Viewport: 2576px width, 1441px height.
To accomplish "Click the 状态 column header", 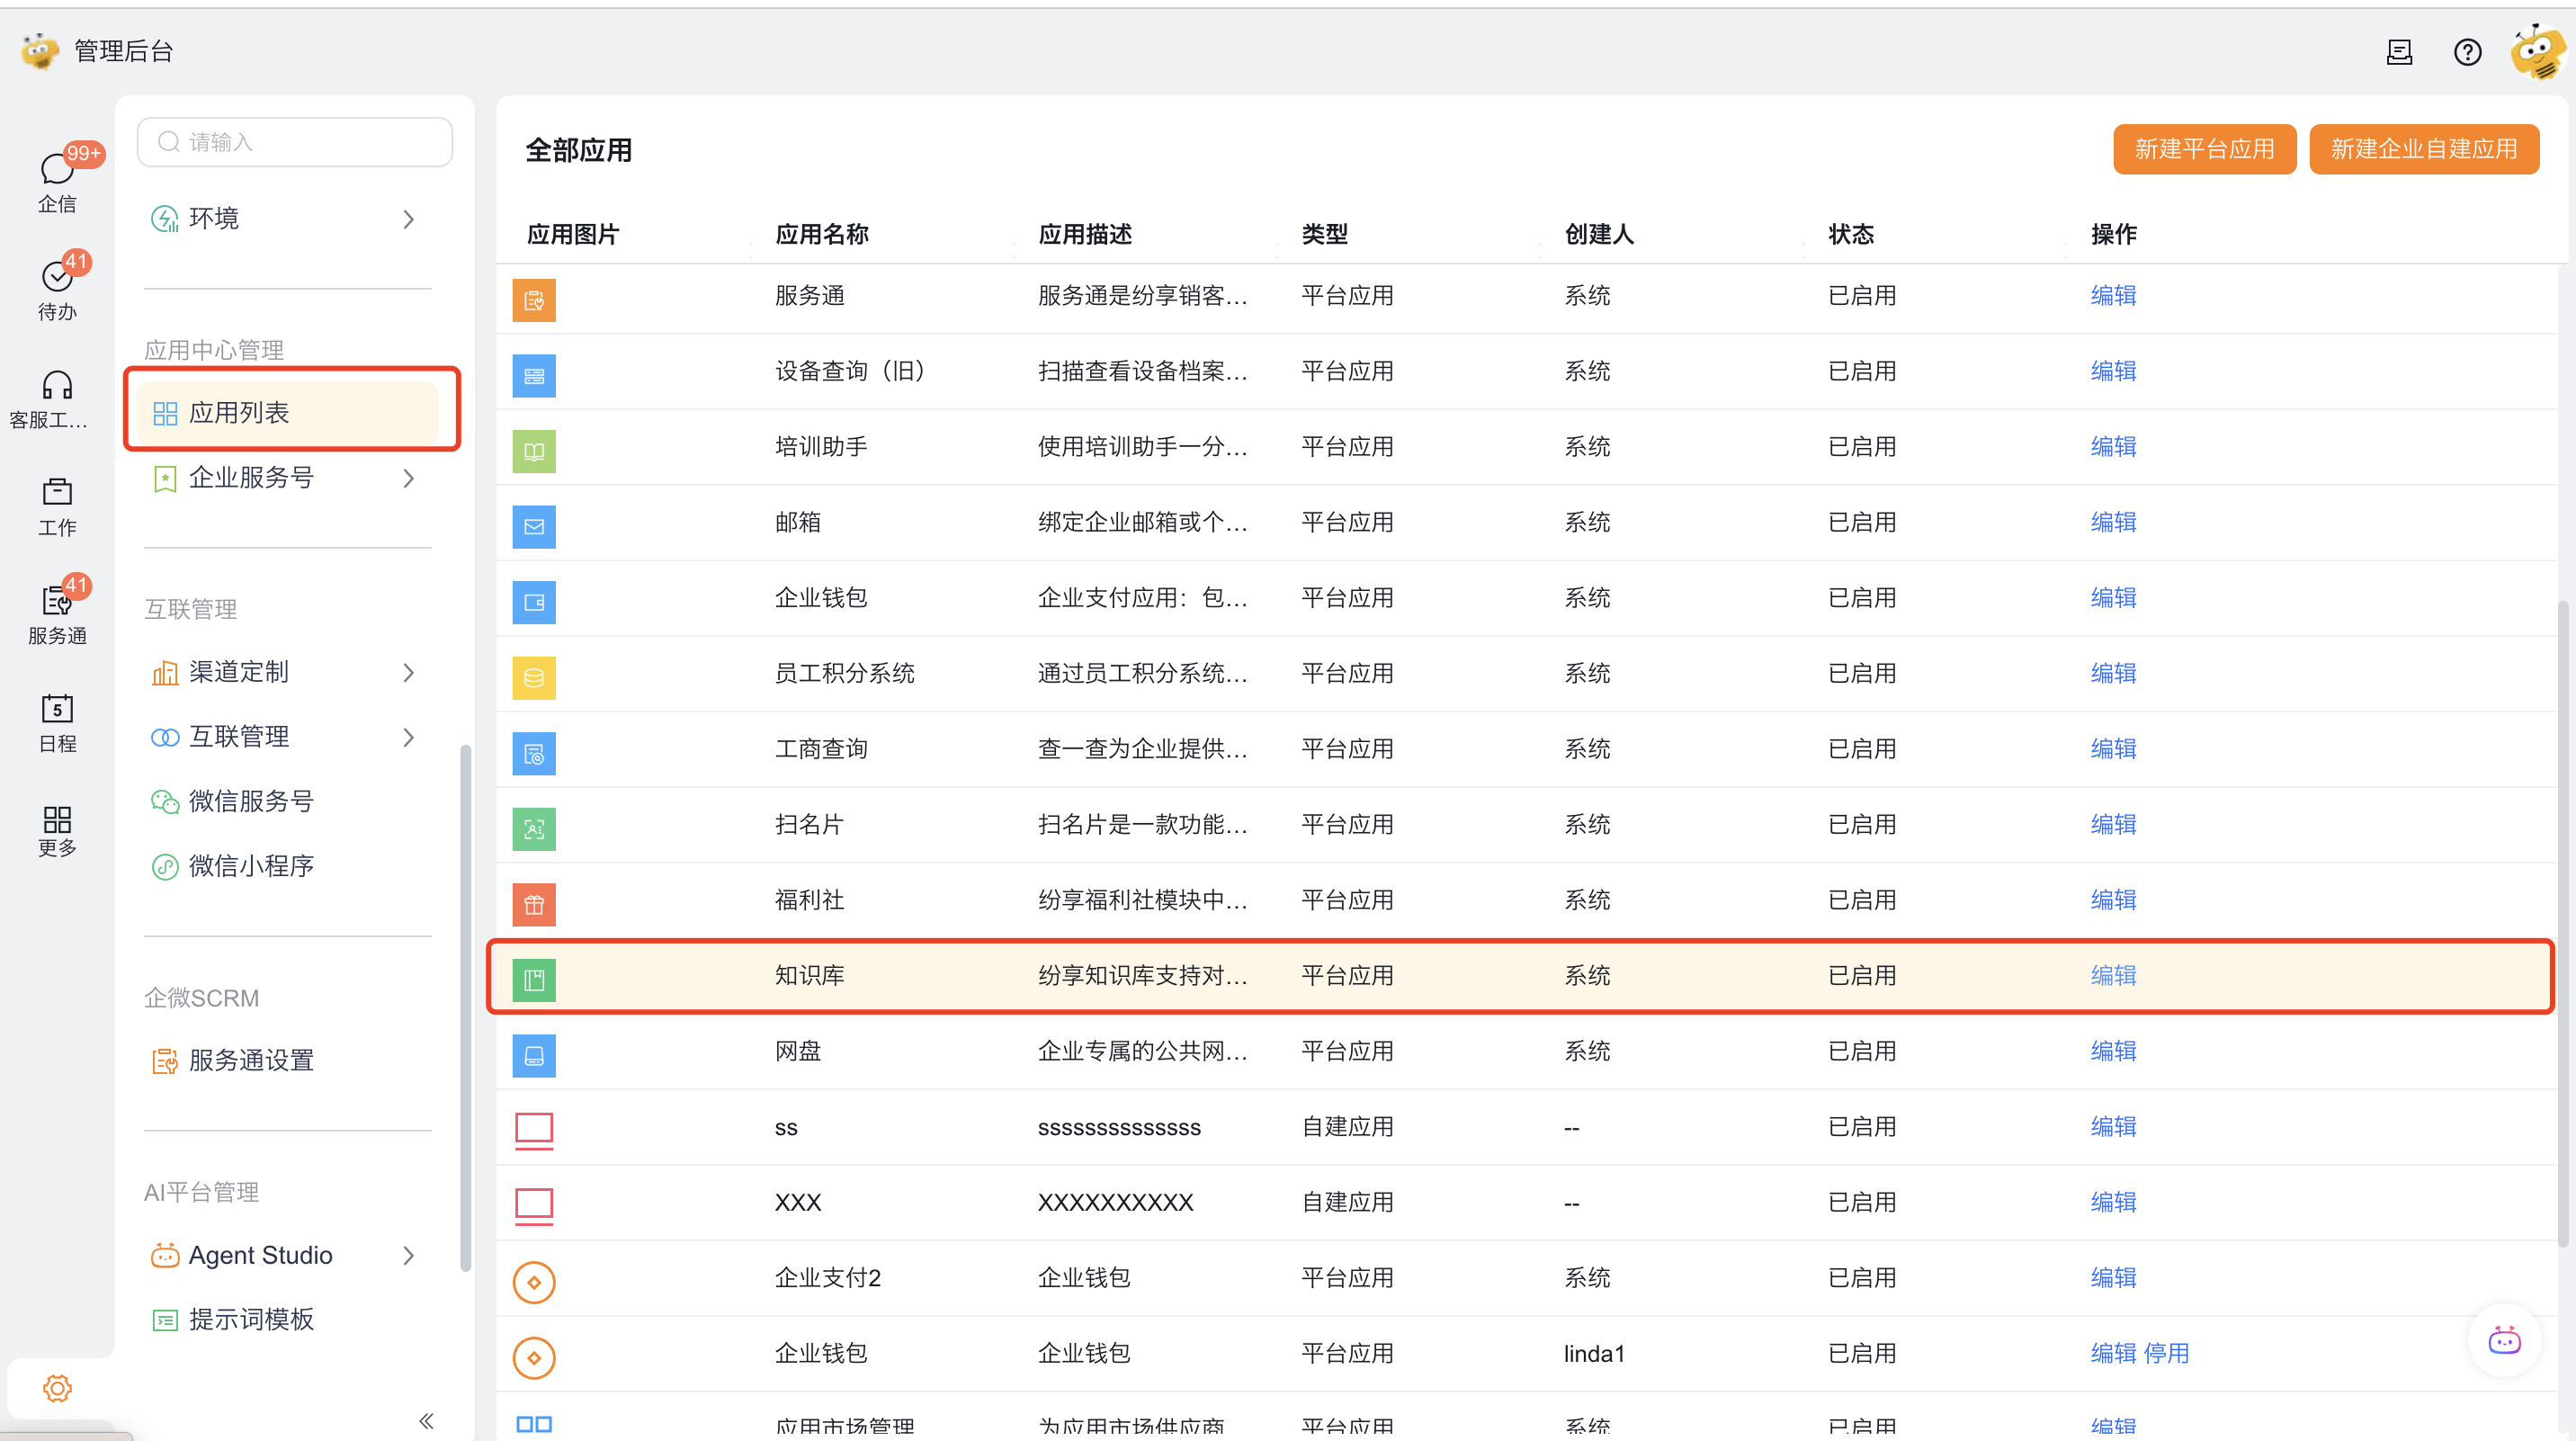I will [1851, 234].
